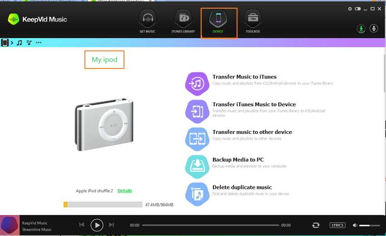Click the iPod shuffle device image
This screenshot has height=236, width=386.
(104, 124)
